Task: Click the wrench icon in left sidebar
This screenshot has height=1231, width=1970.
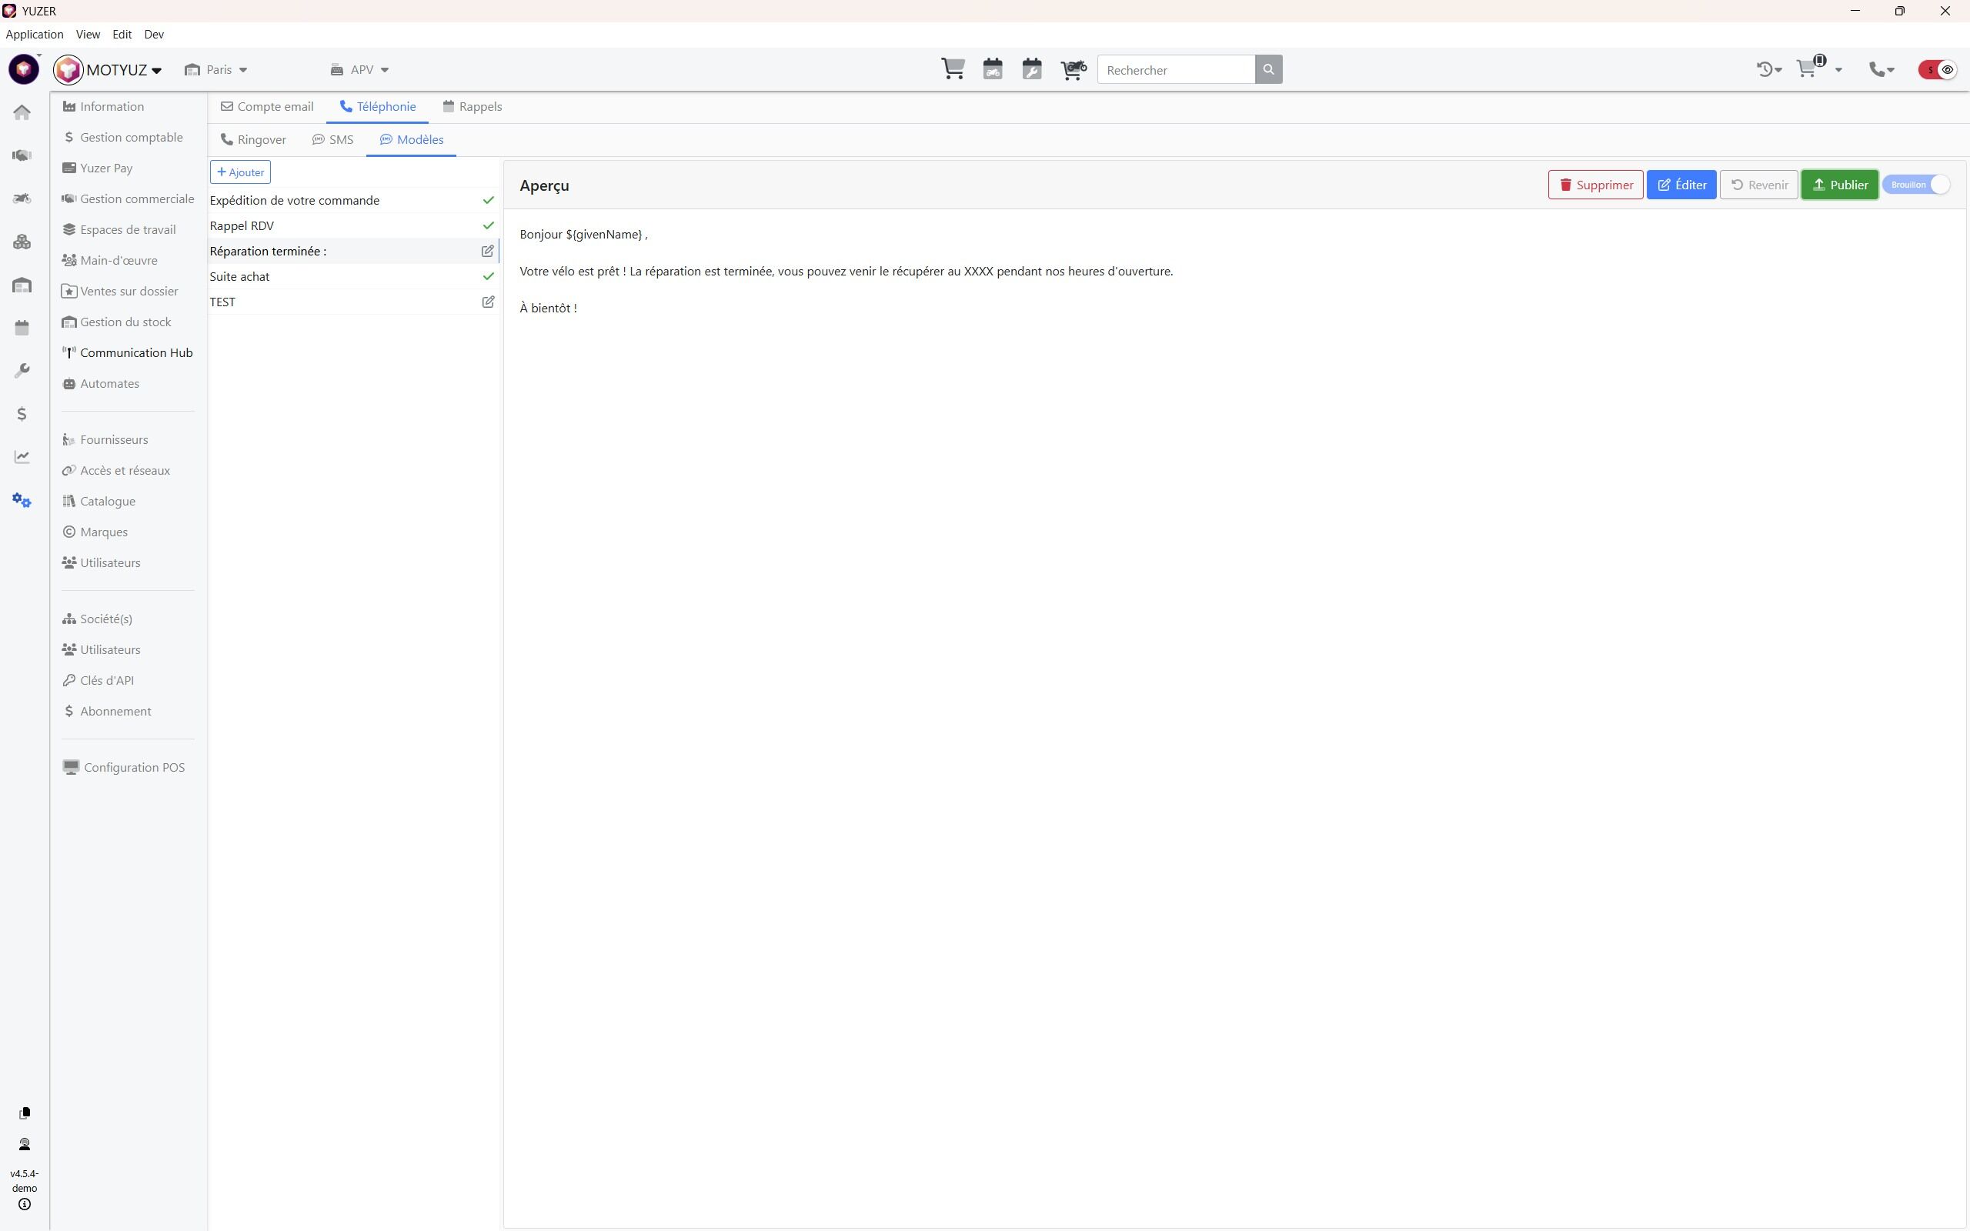Action: (x=22, y=370)
